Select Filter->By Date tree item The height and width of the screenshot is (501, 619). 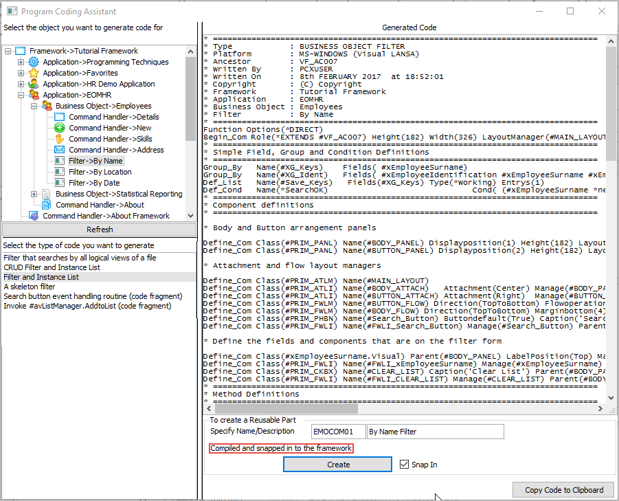(94, 183)
